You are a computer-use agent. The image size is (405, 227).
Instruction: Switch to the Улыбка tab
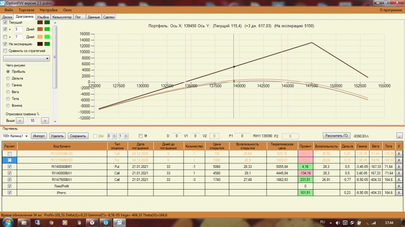[x=43, y=17]
